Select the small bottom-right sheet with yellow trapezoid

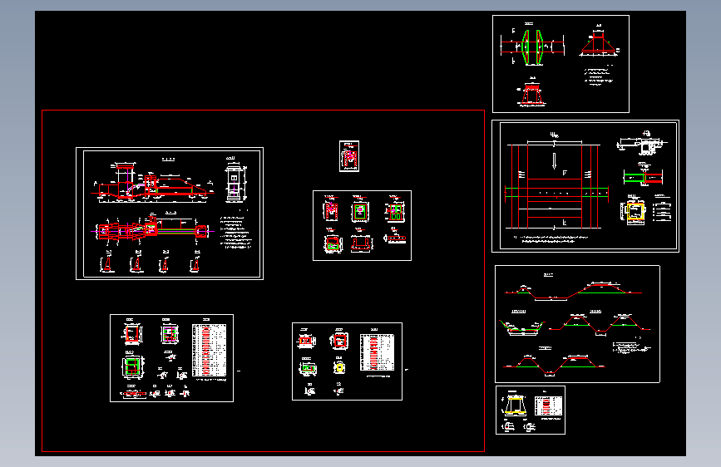click(x=531, y=410)
